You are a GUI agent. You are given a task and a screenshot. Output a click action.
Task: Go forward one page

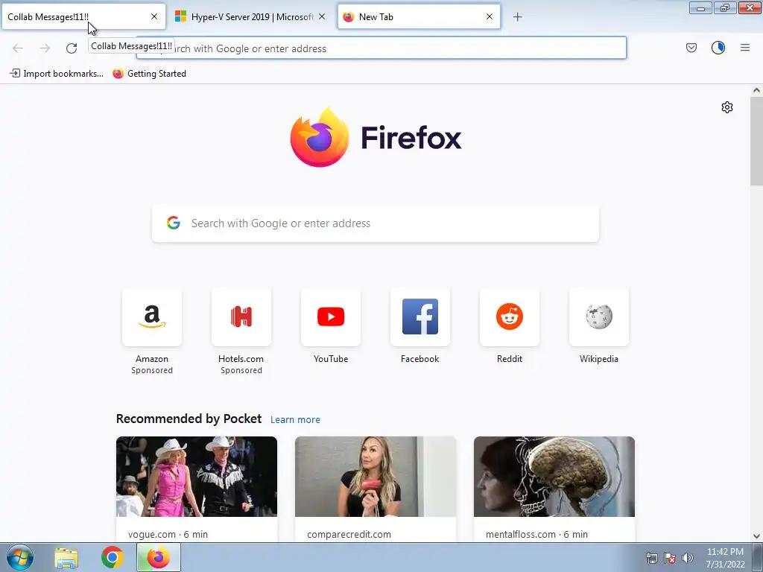coord(45,48)
